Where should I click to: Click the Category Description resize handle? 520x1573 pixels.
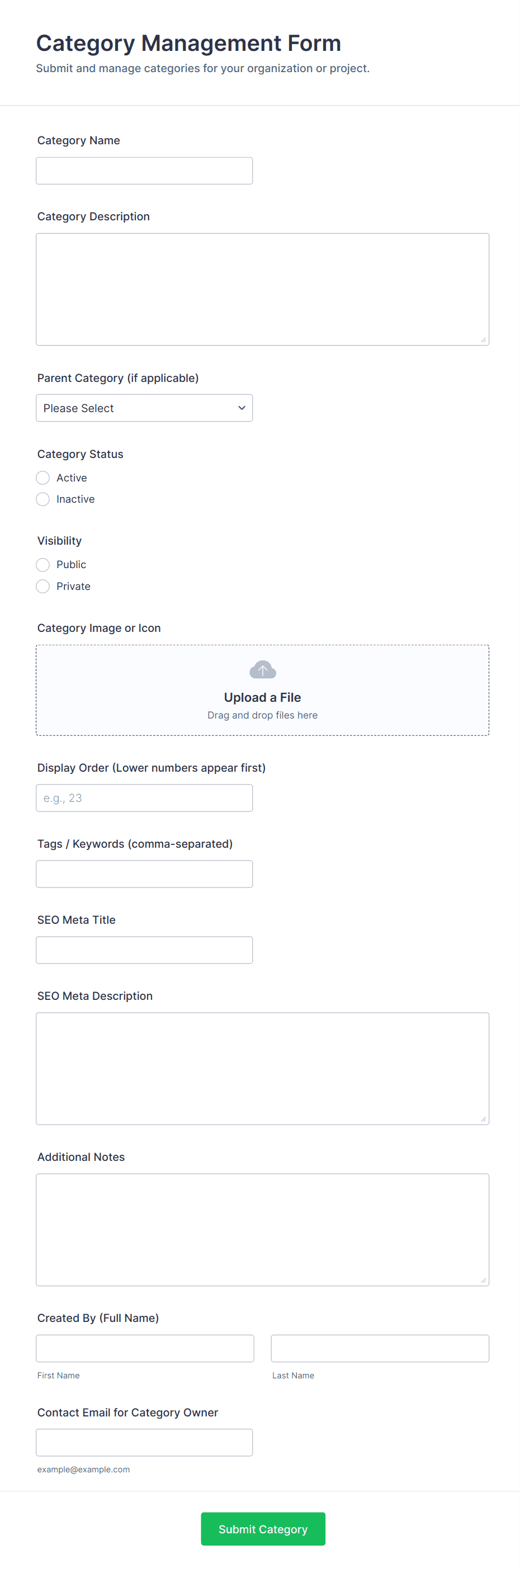(484, 339)
